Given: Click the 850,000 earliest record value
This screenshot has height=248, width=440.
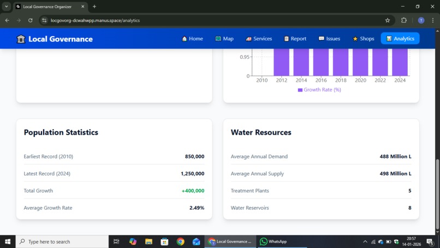Looking at the screenshot, I should coord(194,156).
